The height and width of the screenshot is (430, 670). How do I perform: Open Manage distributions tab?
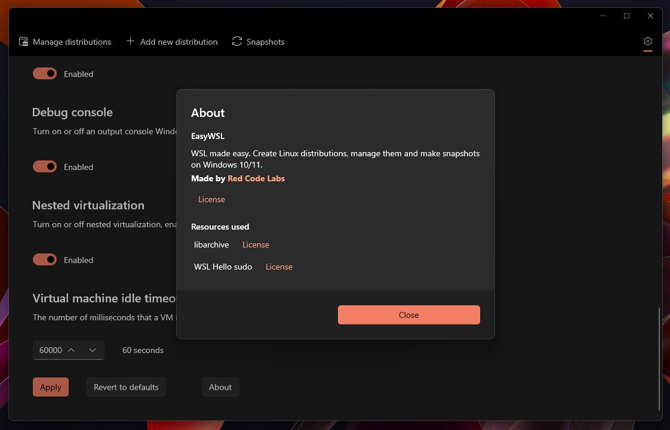click(65, 41)
